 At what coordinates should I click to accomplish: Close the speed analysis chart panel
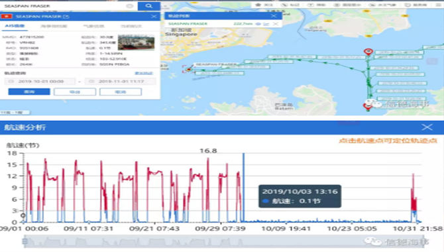click(x=427, y=127)
